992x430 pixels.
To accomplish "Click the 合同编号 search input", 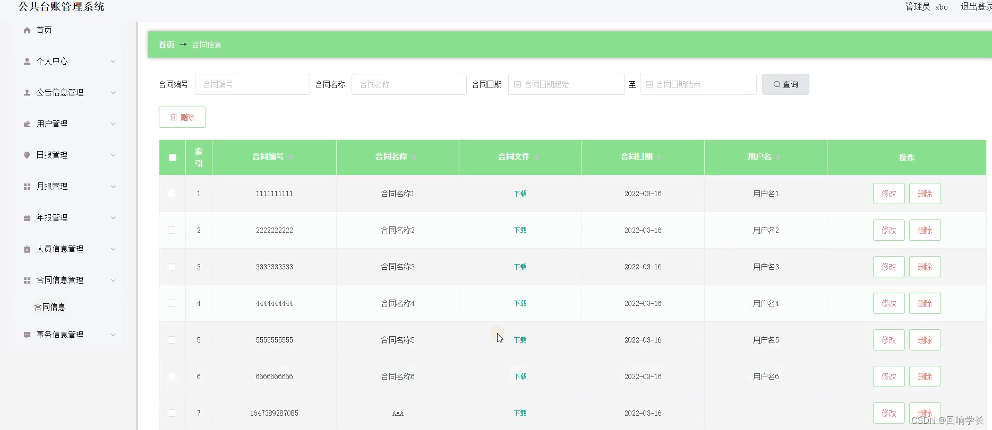I will [252, 84].
